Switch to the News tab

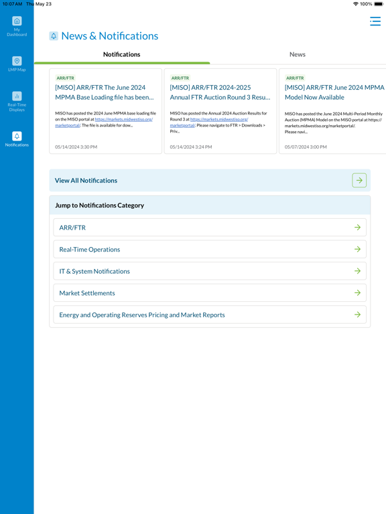pos(298,55)
